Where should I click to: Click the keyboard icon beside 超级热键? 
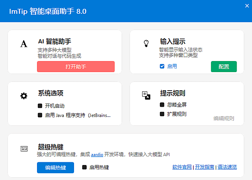(x=24, y=148)
